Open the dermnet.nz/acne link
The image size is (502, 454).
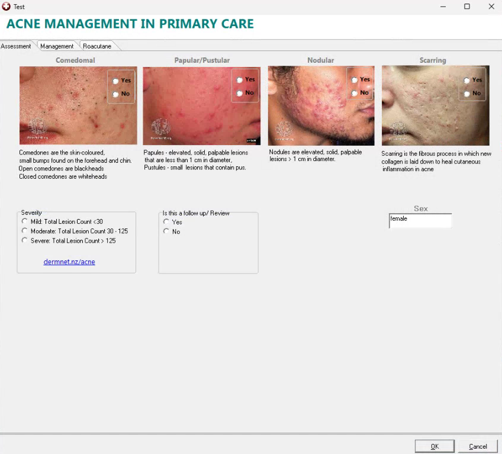(x=69, y=262)
